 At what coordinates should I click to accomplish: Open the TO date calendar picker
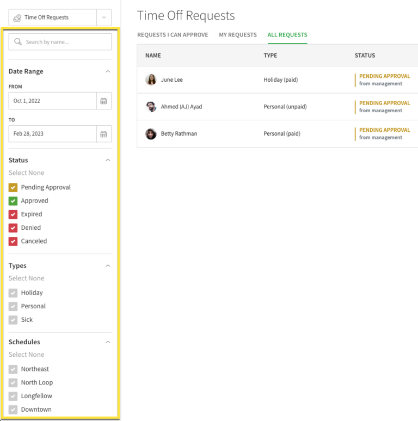pyautogui.click(x=104, y=134)
